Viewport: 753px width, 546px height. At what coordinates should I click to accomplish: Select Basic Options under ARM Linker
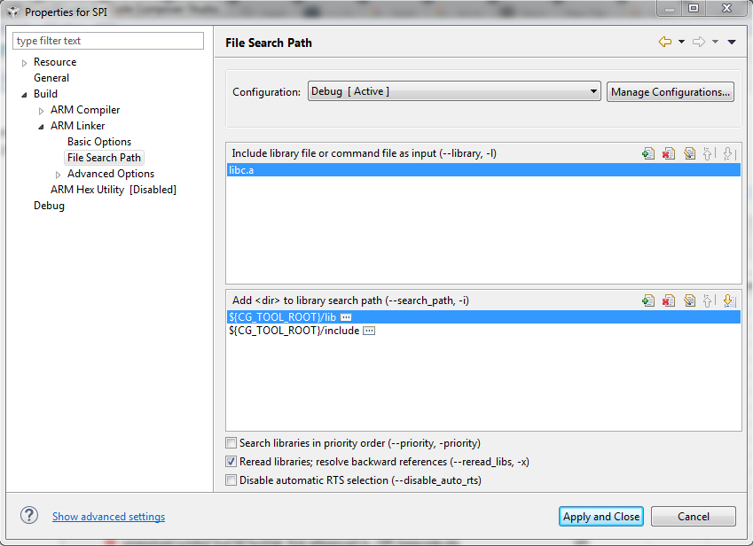point(99,142)
